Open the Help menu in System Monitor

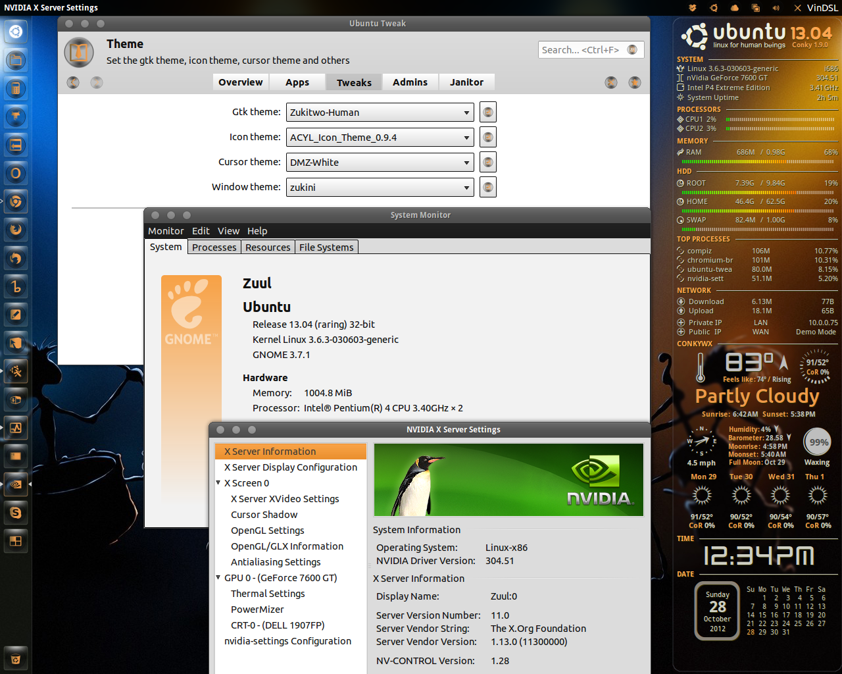click(x=257, y=231)
